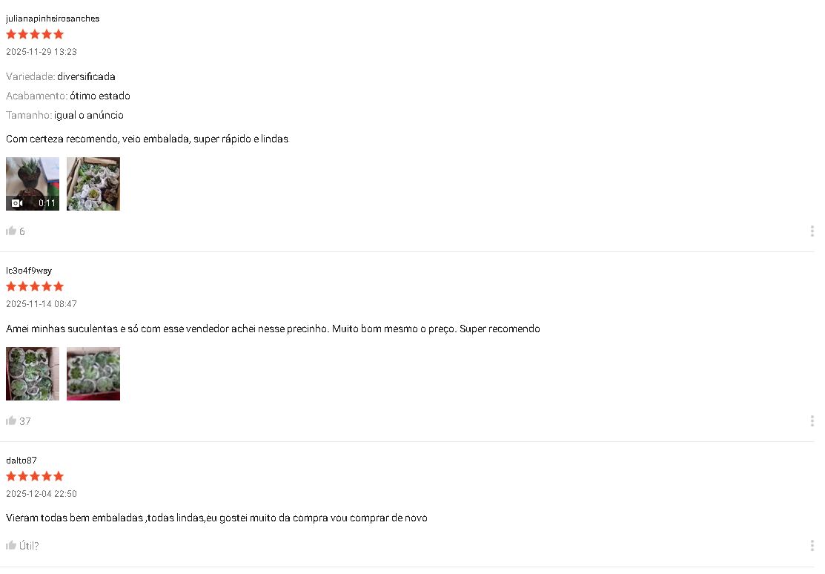Mark dalto87's review as Útil
The height and width of the screenshot is (574, 825).
coord(28,545)
